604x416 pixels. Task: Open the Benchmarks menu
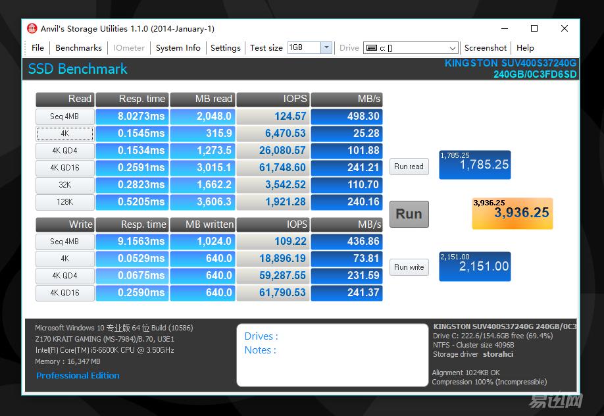(x=78, y=48)
